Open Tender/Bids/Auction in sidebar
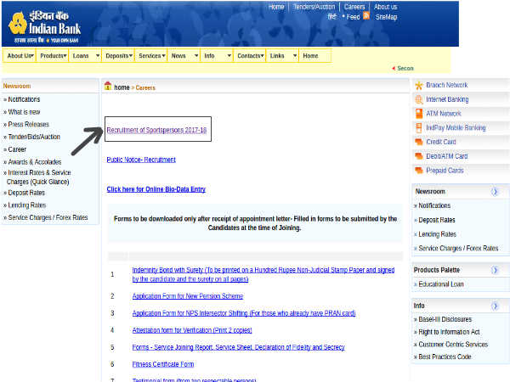This screenshot has height=382, width=510. (x=34, y=137)
